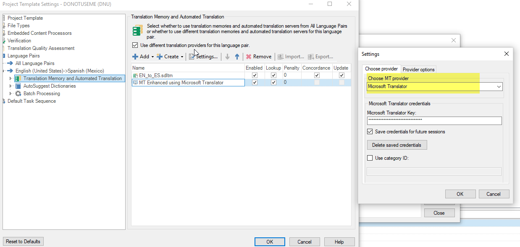Switch to the Provider options tab

point(419,70)
